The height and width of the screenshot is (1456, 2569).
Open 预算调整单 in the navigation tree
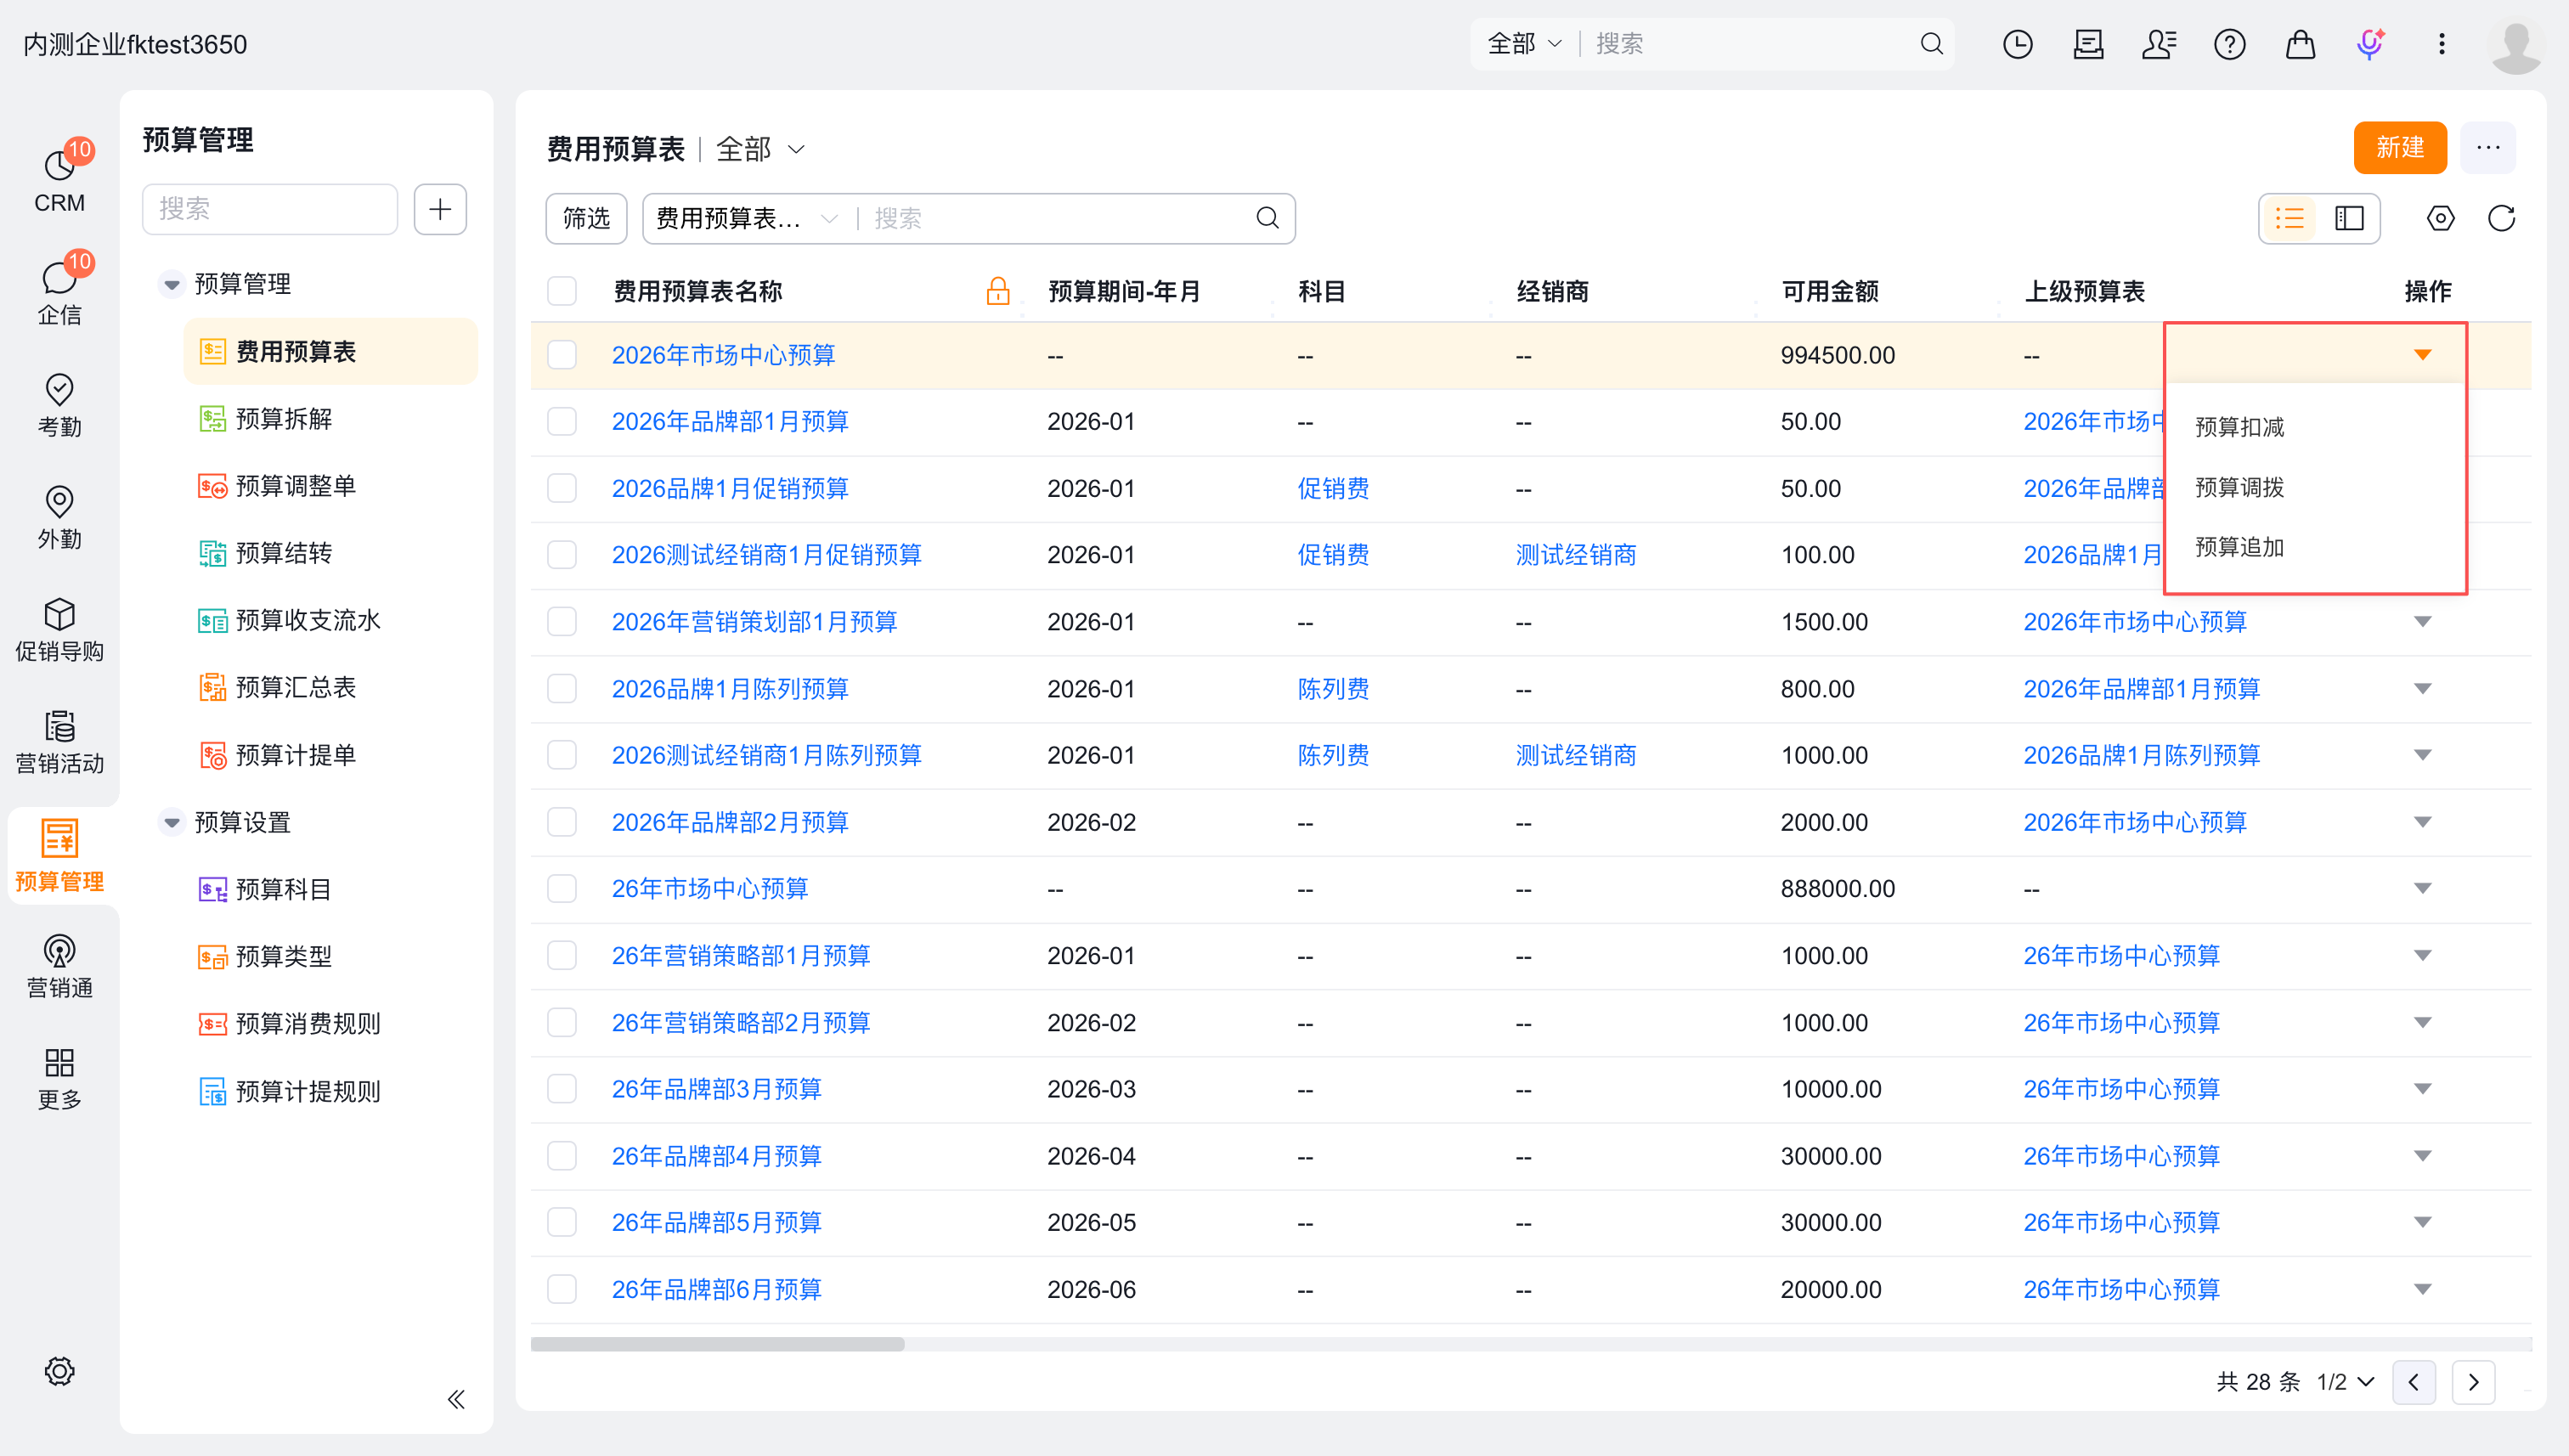[295, 486]
